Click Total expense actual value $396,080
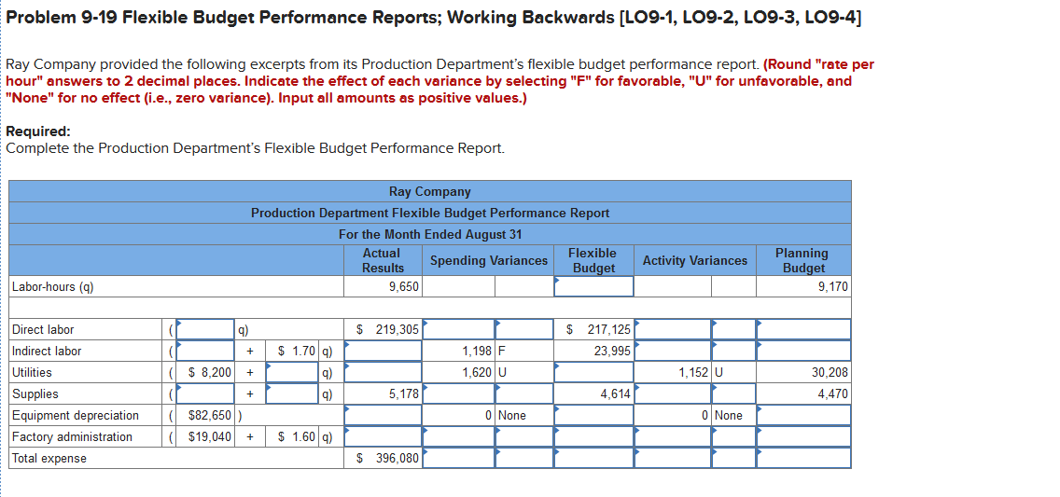Image resolution: width=1060 pixels, height=497 pixels. 387,459
